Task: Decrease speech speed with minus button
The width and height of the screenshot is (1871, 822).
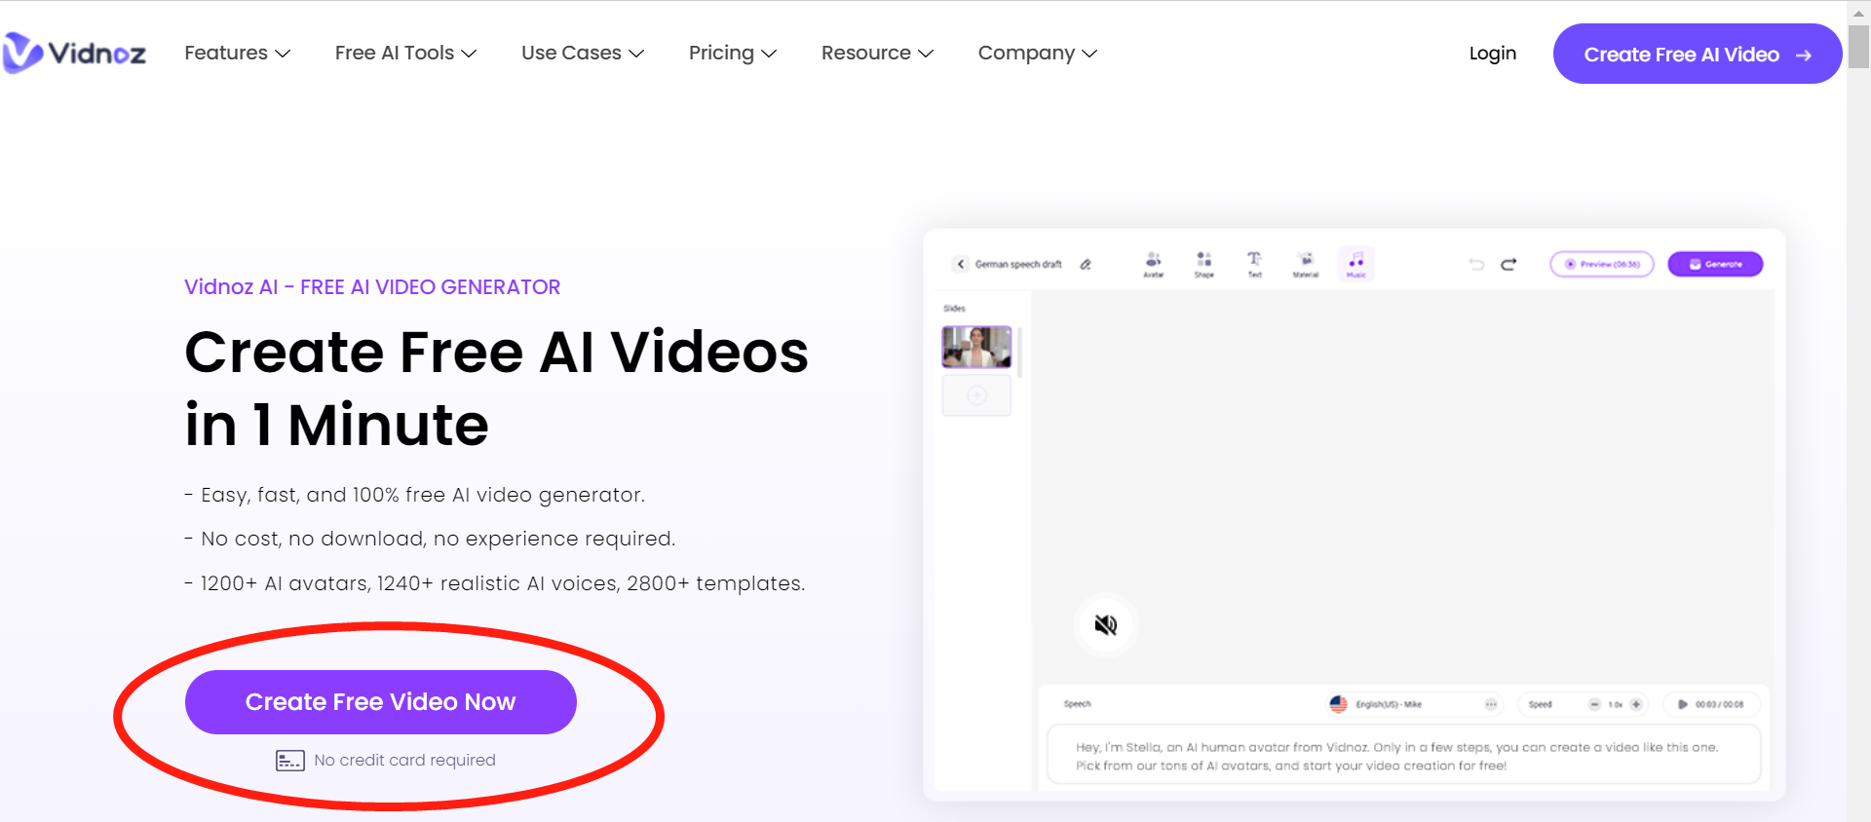Action: [1594, 704]
